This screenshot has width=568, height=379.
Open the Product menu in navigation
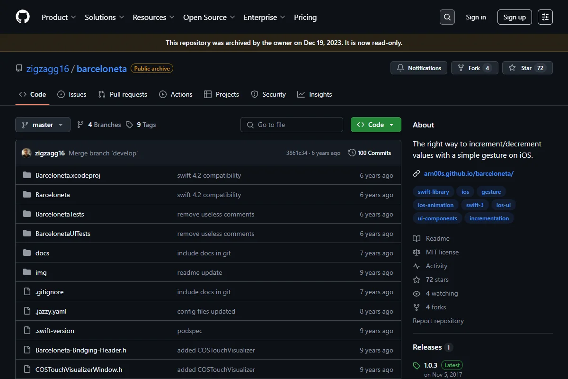point(59,17)
